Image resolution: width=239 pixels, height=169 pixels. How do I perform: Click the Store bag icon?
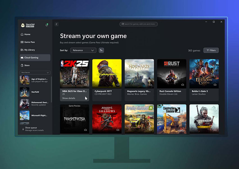pos(22,65)
